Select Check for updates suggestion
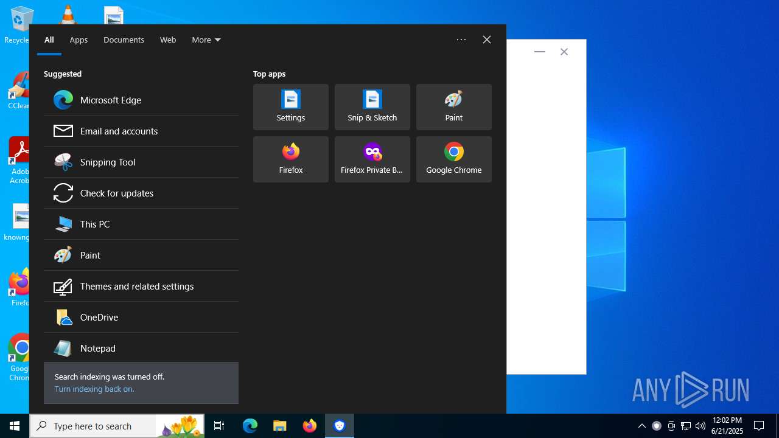Viewport: 779px width, 438px height. 141,193
